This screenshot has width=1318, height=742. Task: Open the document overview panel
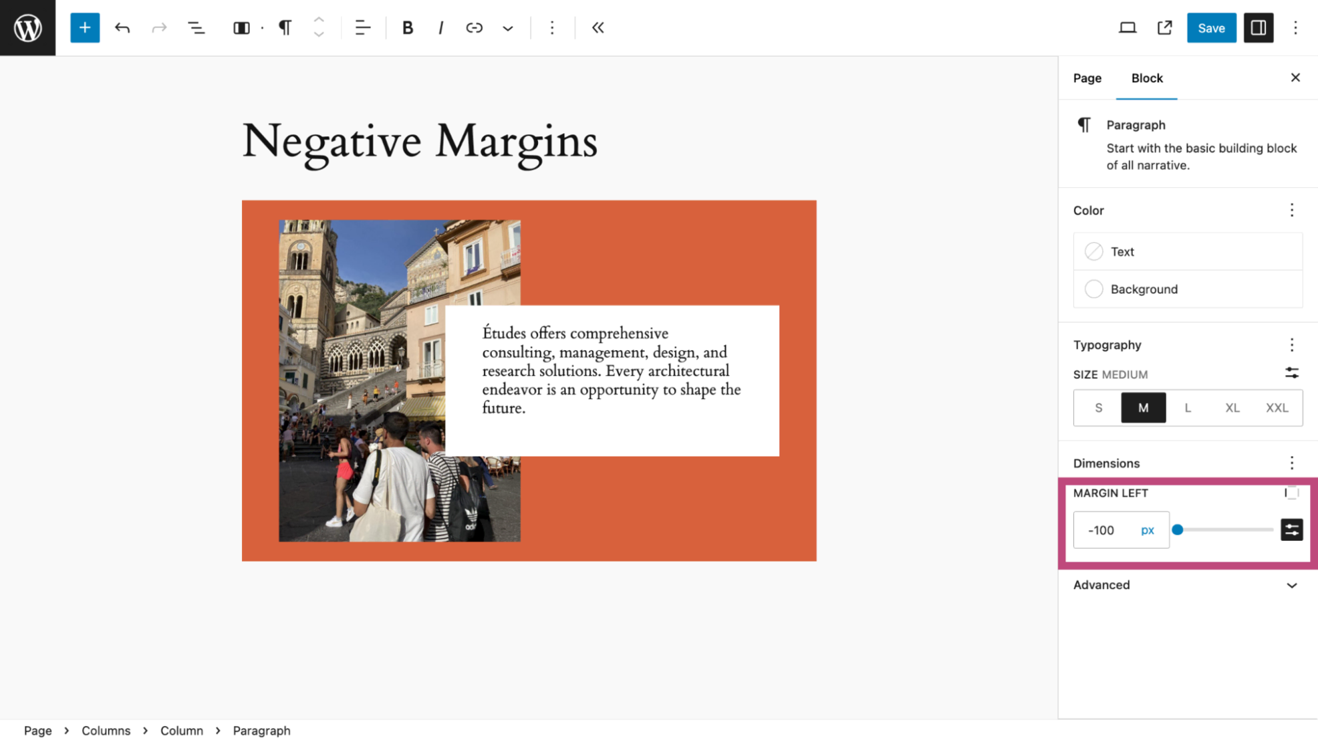pos(196,27)
